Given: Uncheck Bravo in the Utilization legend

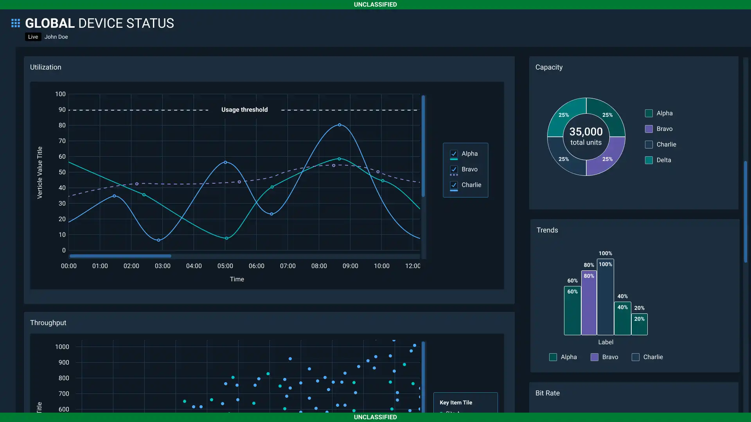Looking at the screenshot, I should click(454, 169).
